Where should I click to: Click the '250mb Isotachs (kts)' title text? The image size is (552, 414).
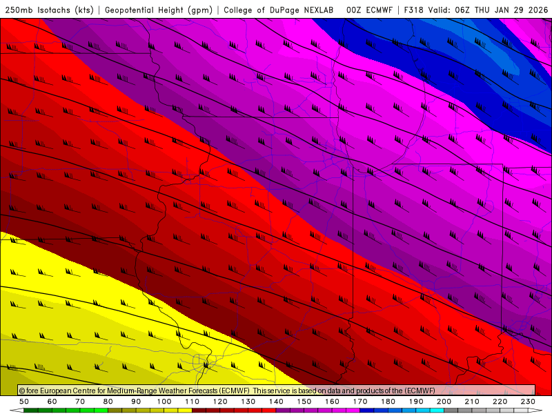[49, 10]
